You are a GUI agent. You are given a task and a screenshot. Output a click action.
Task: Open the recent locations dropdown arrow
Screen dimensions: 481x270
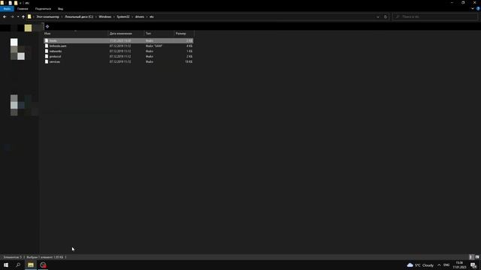(x=18, y=16)
